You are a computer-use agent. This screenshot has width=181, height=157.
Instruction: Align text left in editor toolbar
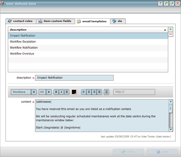pos(84,92)
